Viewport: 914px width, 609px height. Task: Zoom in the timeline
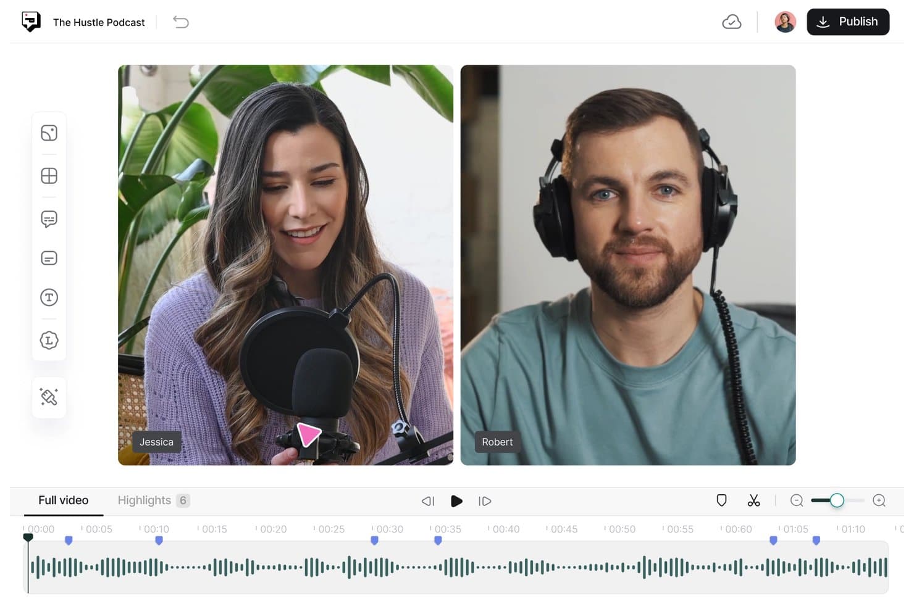click(x=879, y=500)
